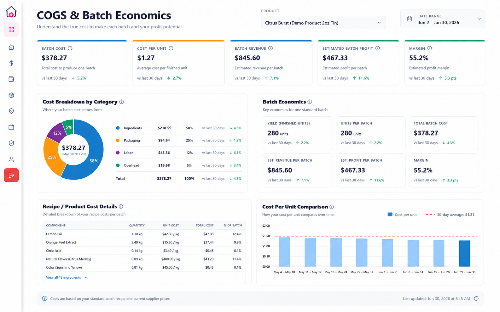Click info icon in footer costs notice
This screenshot has height=312, width=500.
45,298
